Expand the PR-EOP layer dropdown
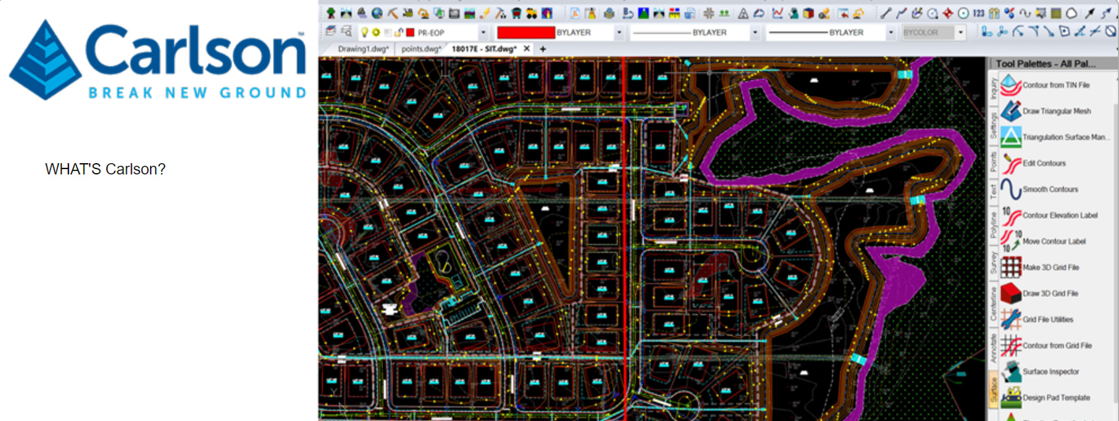This screenshot has width=1119, height=421. point(483,32)
